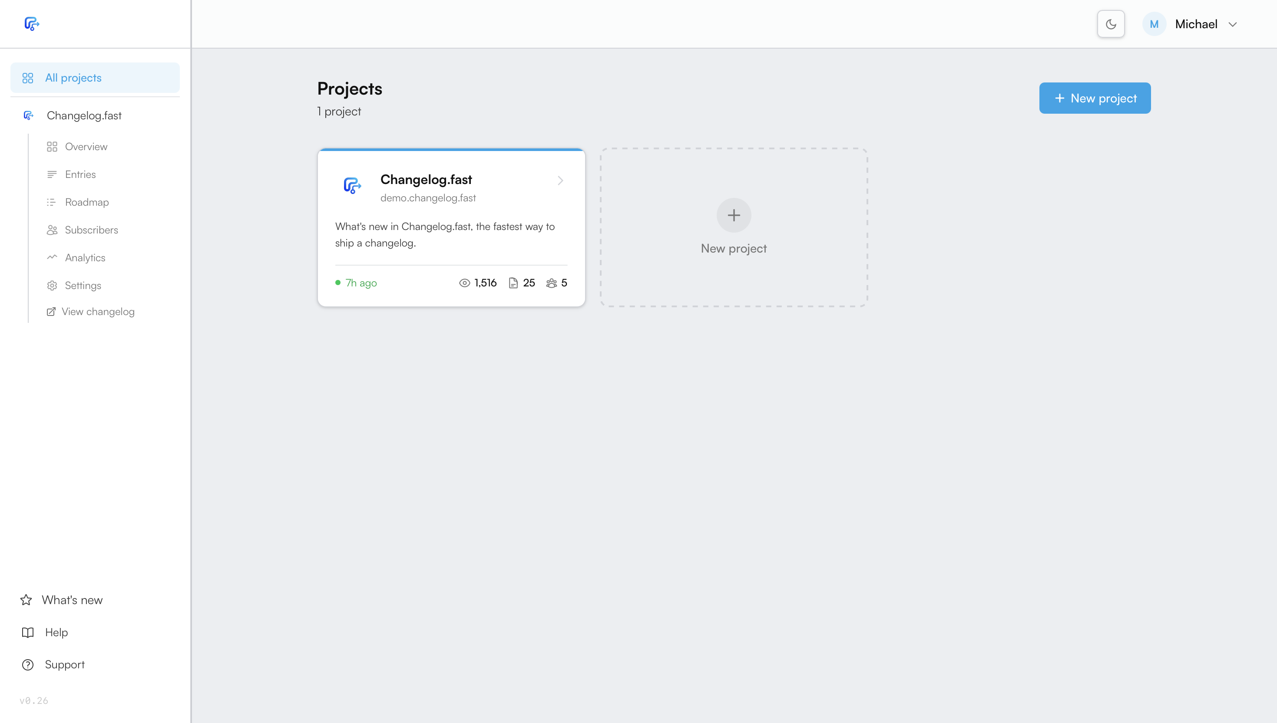Click the subscribers people icon on card

[551, 283]
